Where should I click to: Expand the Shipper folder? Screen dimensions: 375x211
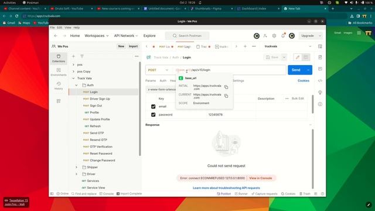[76, 167]
